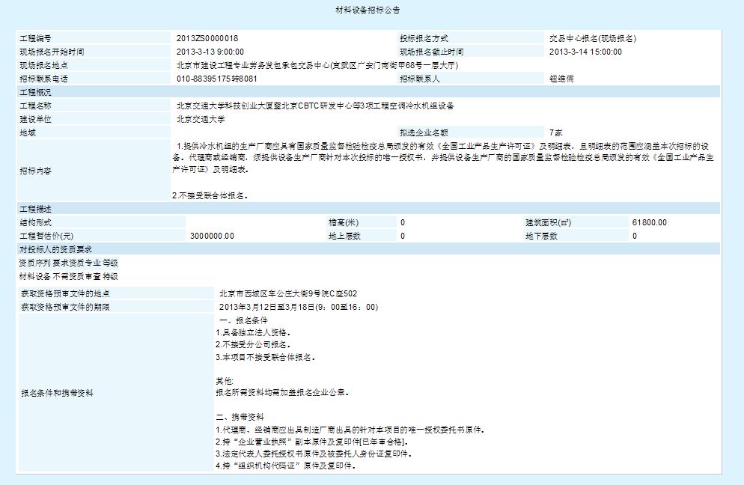Select deadline 2013-3-14 15:00:00
744x485 pixels.
585,52
